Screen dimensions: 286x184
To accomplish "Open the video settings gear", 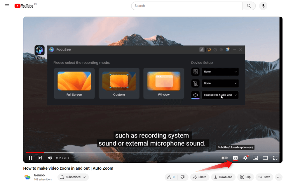I will pyautogui.click(x=245, y=158).
